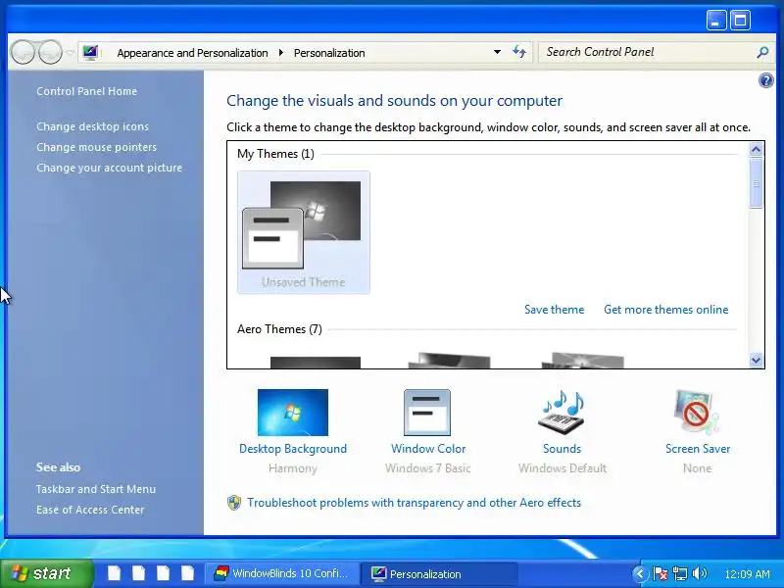Select the second Aero theme thumbnail
Screen dimensions: 784x588
coord(449,360)
